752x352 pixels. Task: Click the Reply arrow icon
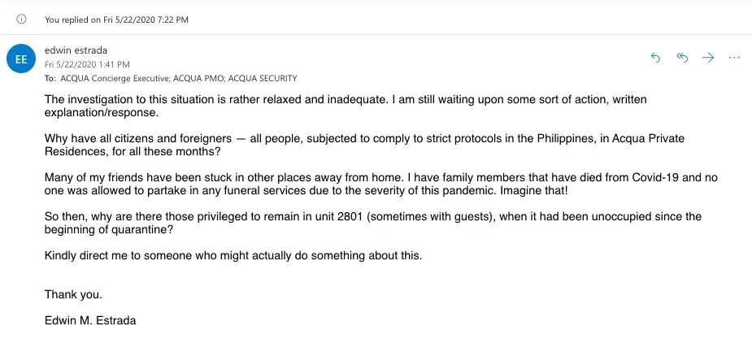tap(656, 58)
